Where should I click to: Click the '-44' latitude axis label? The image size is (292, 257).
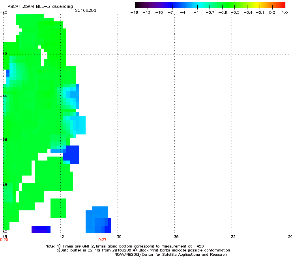coord(4,96)
